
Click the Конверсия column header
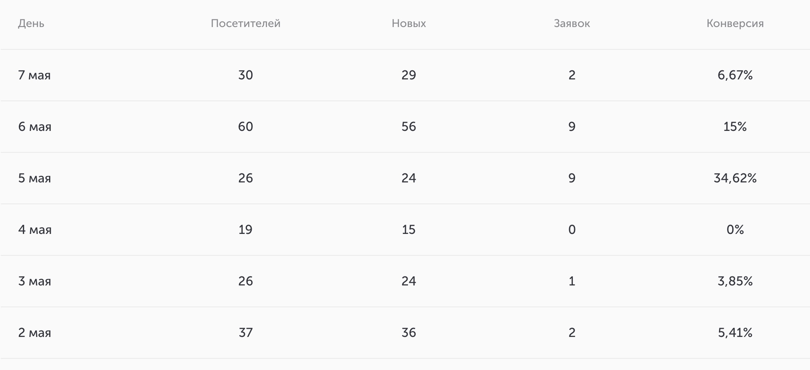(735, 24)
